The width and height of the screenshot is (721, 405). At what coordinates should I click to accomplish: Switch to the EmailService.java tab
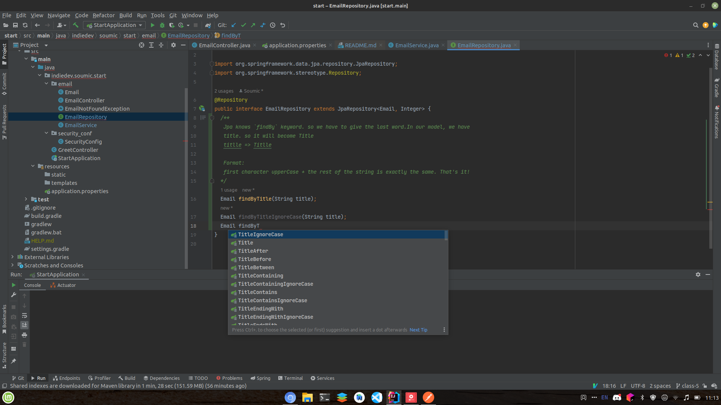pyautogui.click(x=416, y=45)
